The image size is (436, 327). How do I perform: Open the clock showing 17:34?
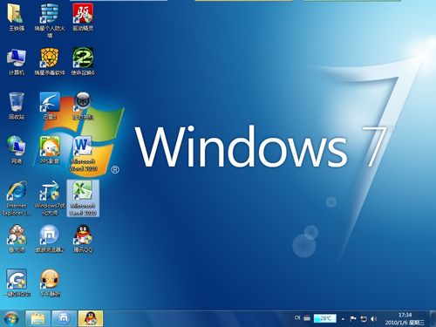coord(405,318)
